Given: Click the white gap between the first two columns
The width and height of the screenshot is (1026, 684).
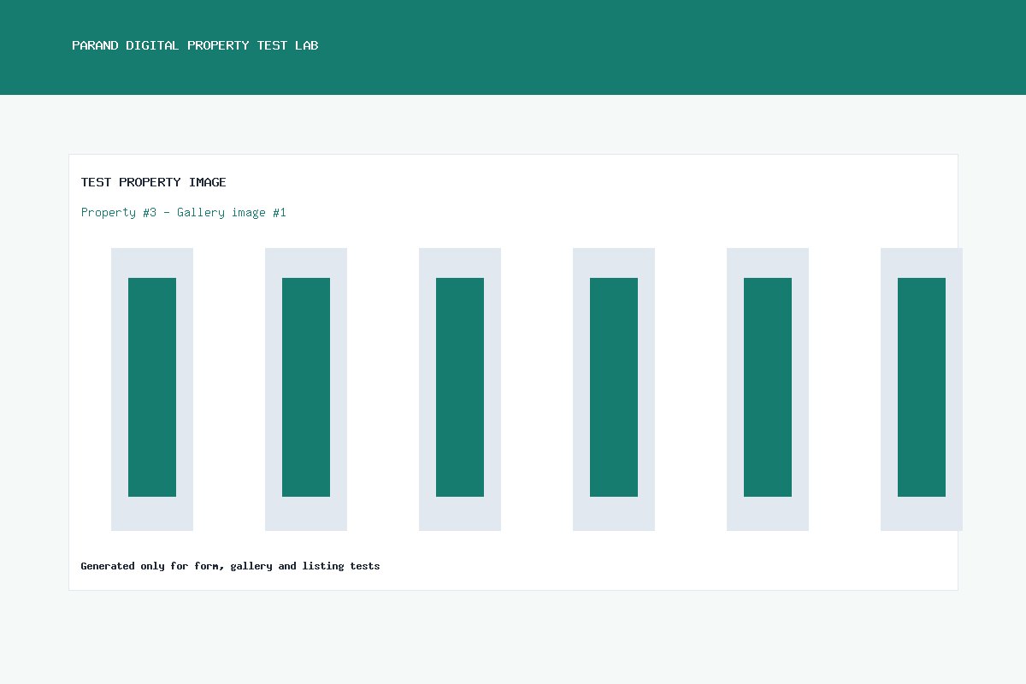Looking at the screenshot, I should tap(229, 389).
